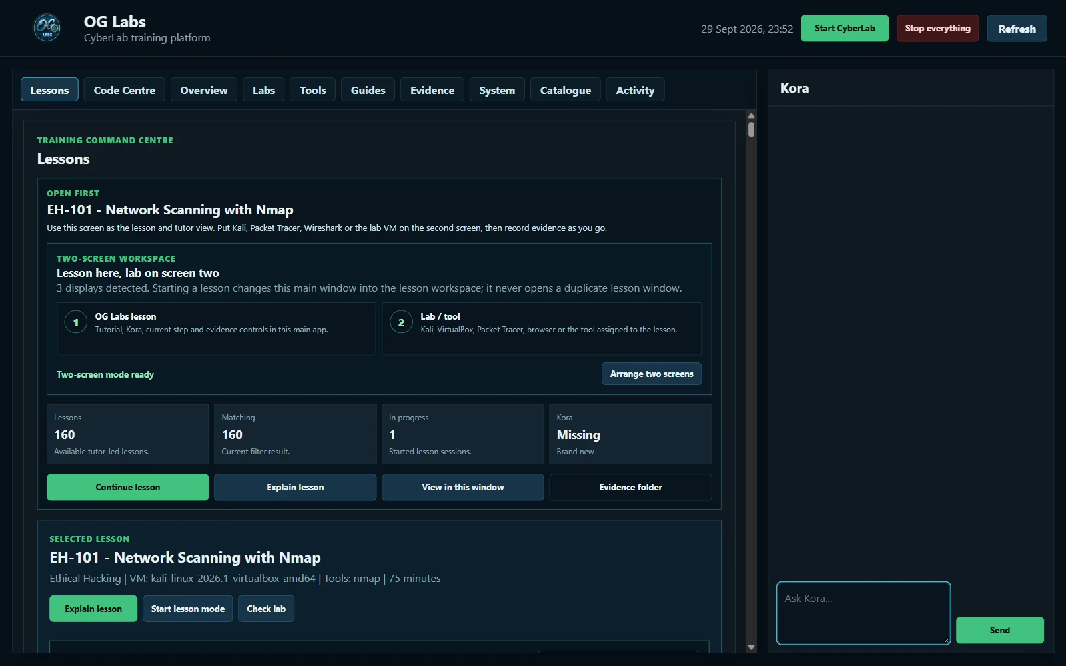1066x666 pixels.
Task: Start CyberLab from the header
Action: pos(845,28)
